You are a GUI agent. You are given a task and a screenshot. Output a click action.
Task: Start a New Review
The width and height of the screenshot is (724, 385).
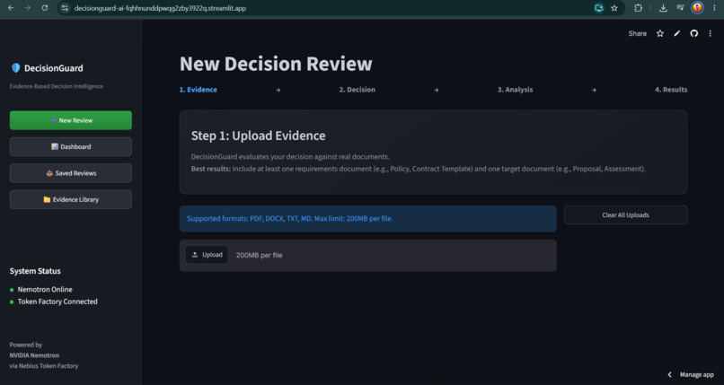click(71, 120)
